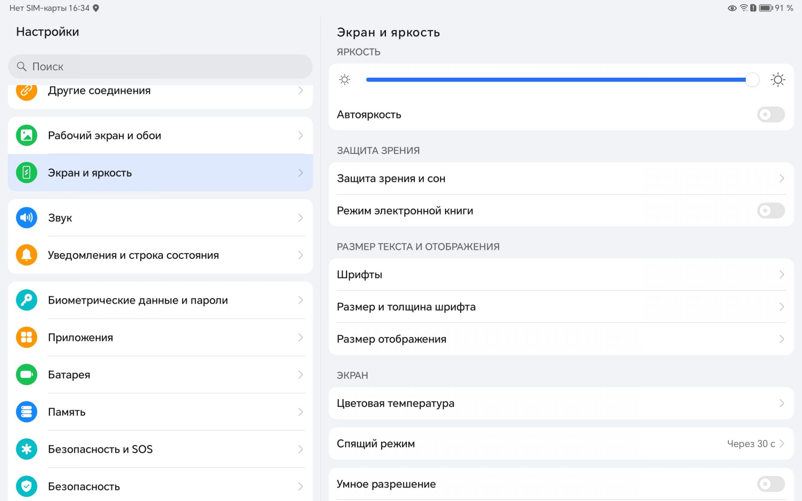The image size is (802, 501).
Task: Click the orange Apps grid icon
Action: click(x=26, y=337)
